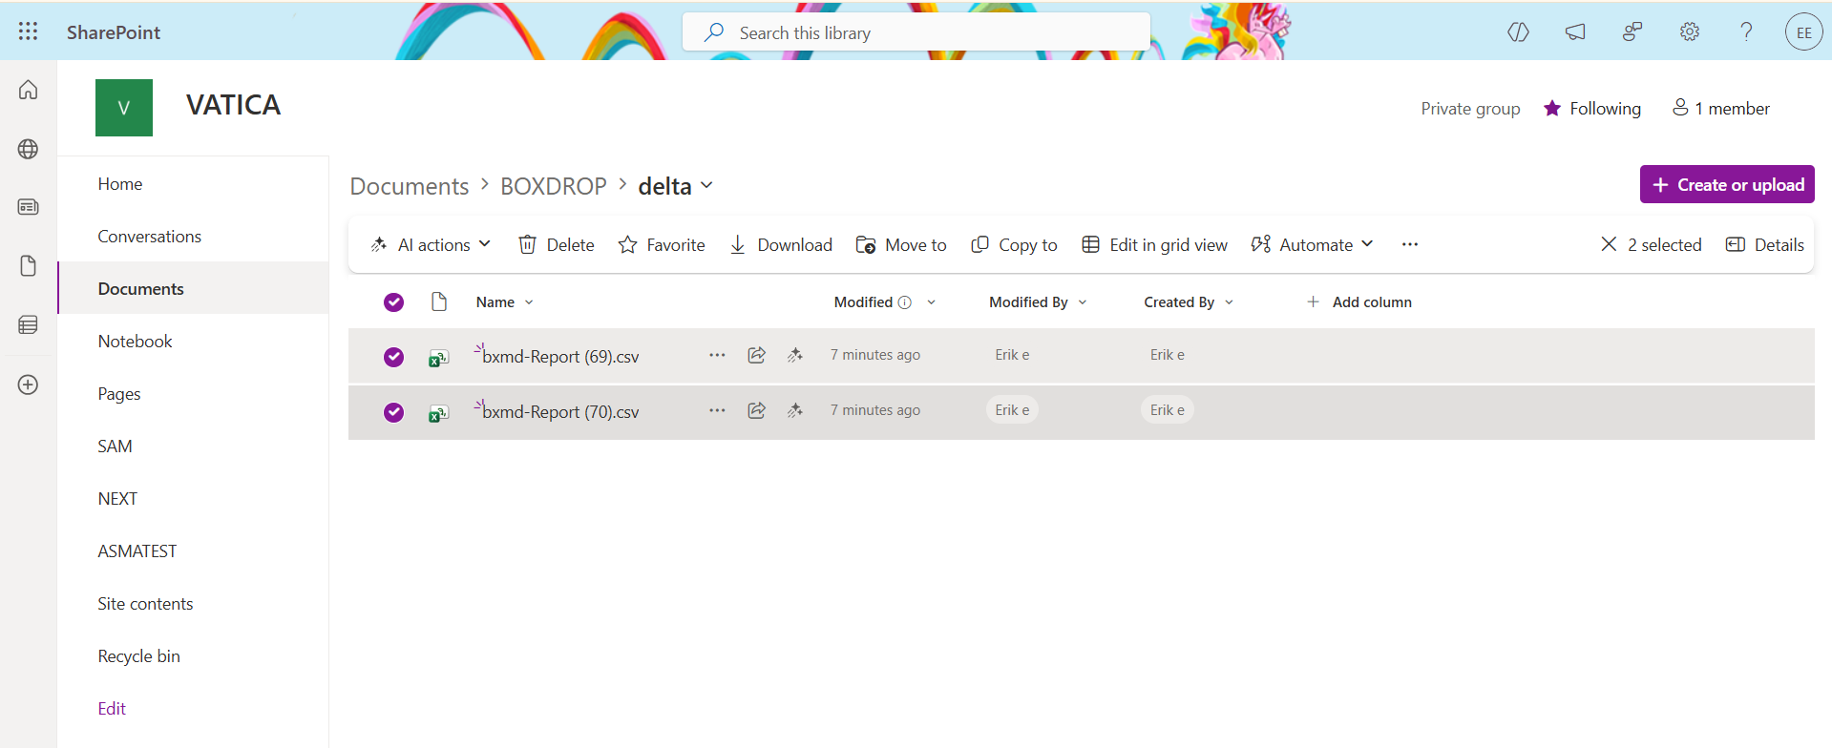Open My files page icon in rail
Screen dimensions: 1832x748
29,266
